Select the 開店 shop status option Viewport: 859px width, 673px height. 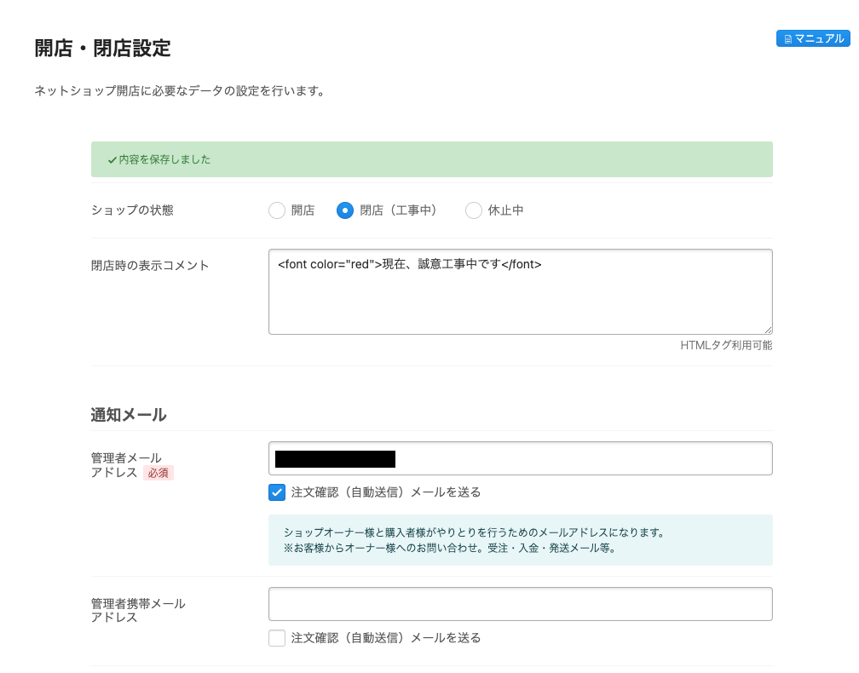277,210
